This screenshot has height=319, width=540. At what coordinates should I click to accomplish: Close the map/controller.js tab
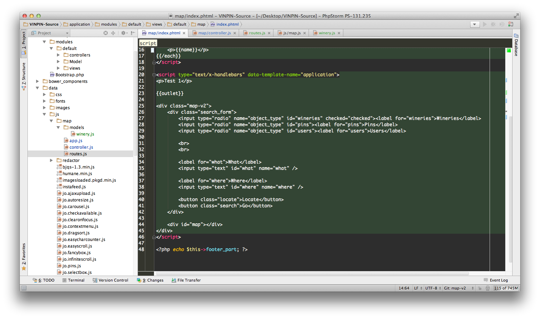click(x=235, y=33)
